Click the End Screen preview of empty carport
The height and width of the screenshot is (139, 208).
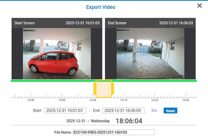pyautogui.click(x=150, y=53)
